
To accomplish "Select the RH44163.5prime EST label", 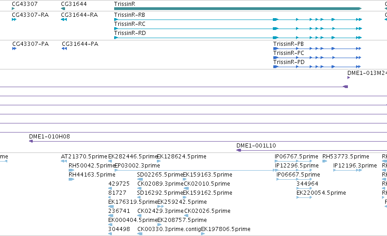I will 92,175.
